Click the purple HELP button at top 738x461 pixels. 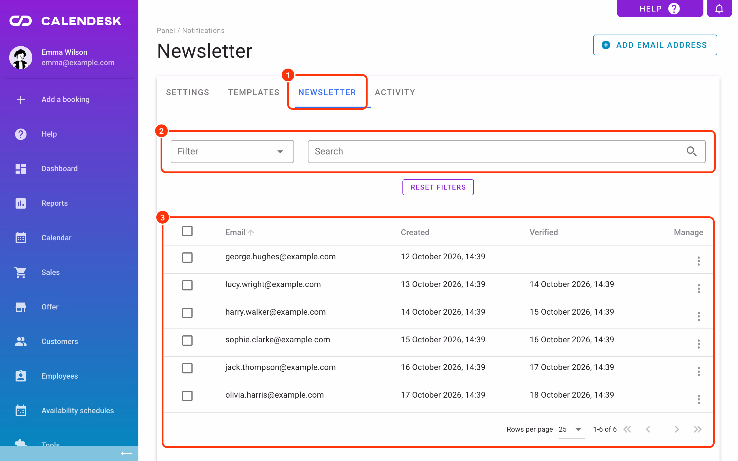point(660,9)
